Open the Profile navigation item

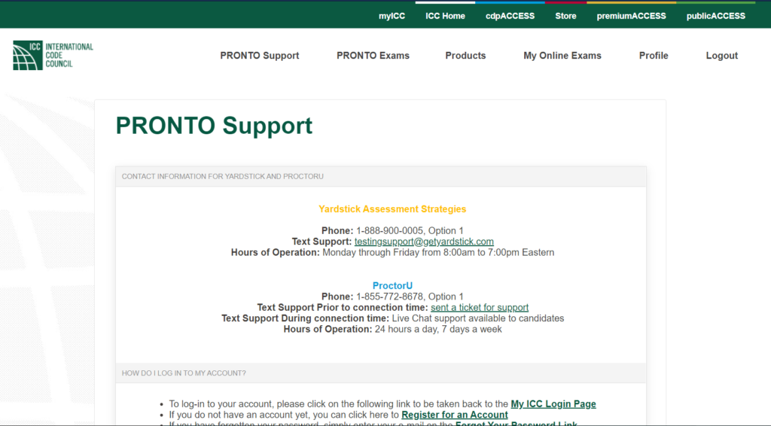pyautogui.click(x=654, y=56)
